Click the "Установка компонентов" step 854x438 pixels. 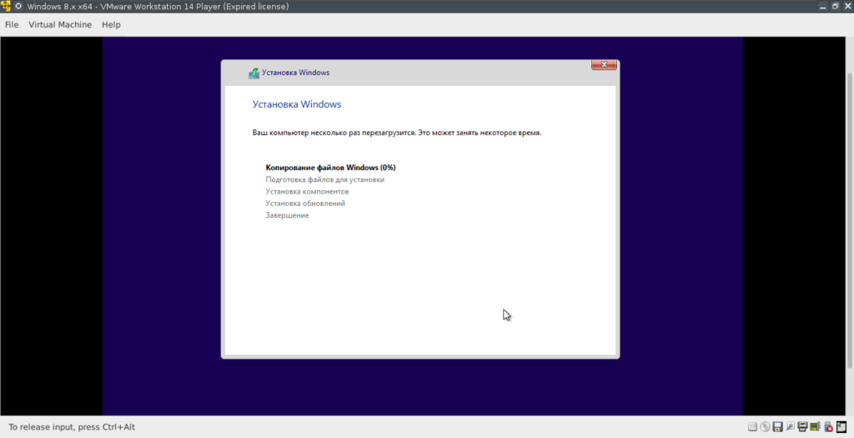point(307,191)
